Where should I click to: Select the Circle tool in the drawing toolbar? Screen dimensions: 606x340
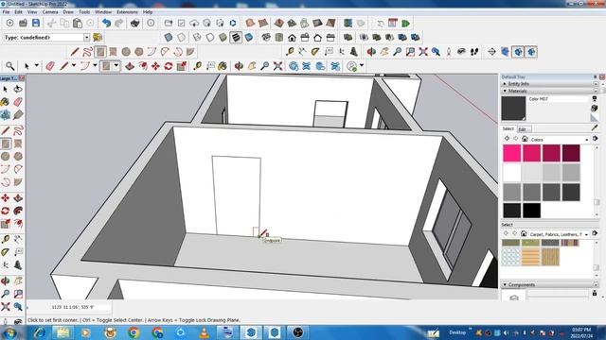[x=126, y=52]
